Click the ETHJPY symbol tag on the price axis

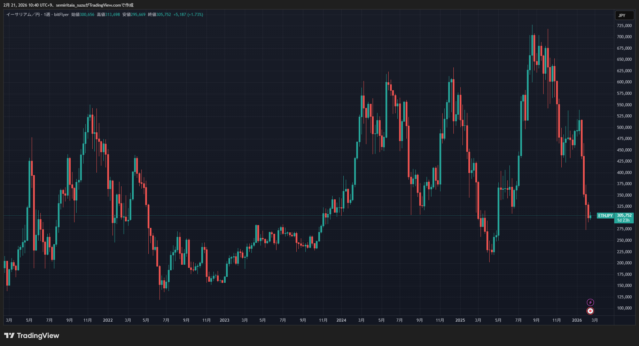tap(605, 216)
